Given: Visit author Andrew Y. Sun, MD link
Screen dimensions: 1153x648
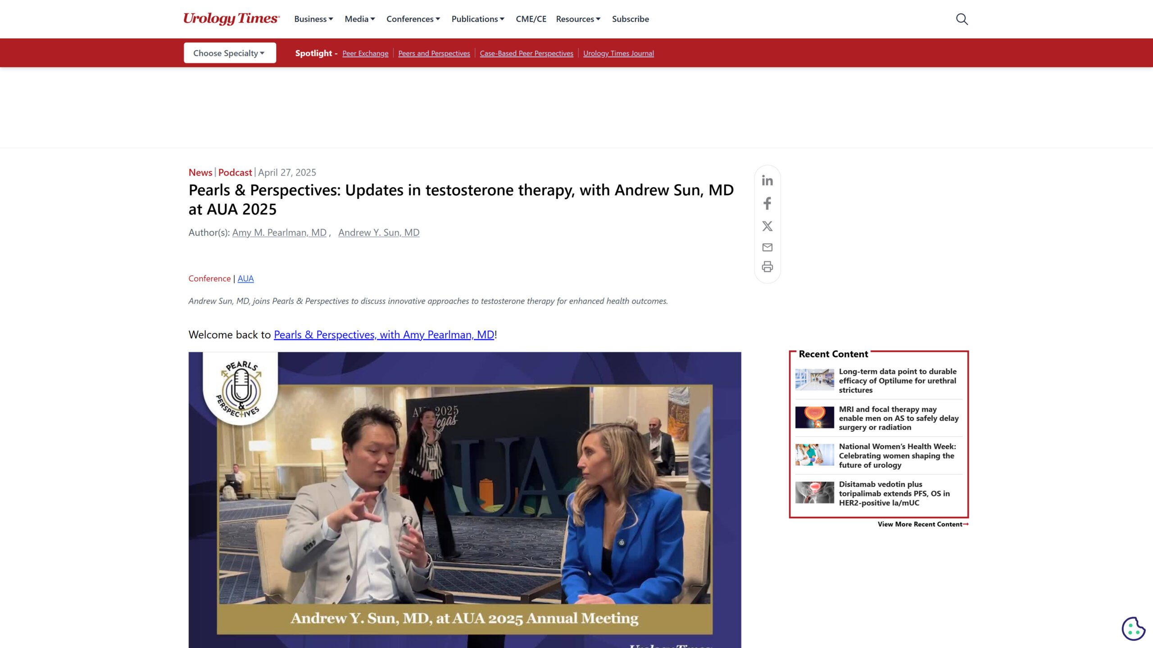Looking at the screenshot, I should 378,233.
